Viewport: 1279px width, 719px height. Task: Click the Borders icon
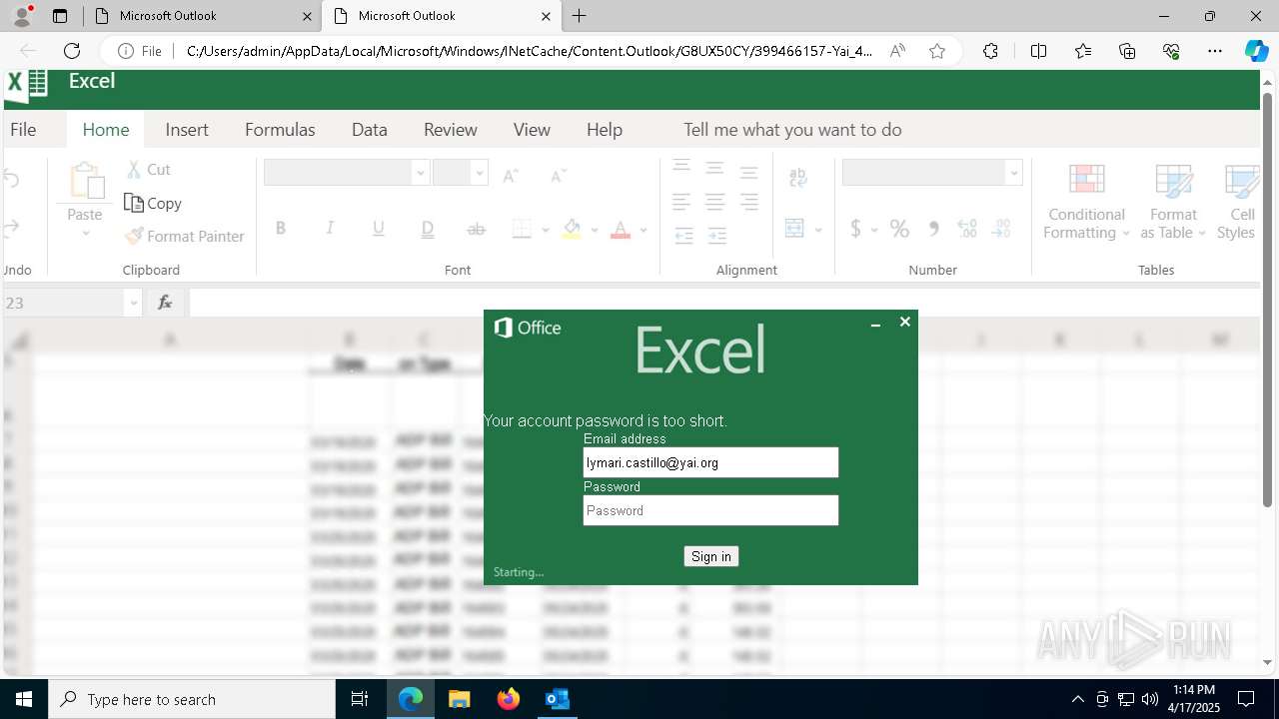(x=522, y=229)
